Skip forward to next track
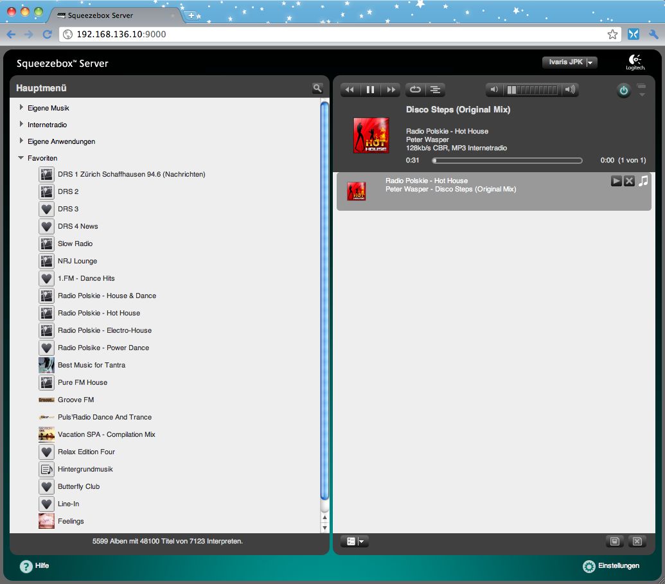 point(391,89)
